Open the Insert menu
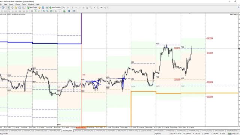The height and width of the screenshot is (135, 240). [11, 4]
